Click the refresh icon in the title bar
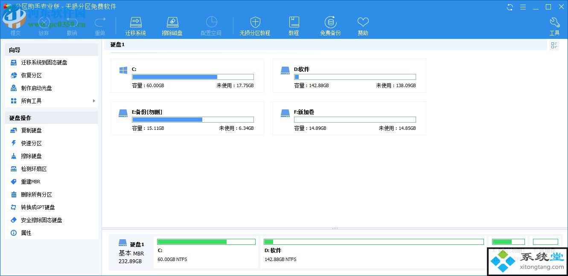The image size is (568, 276). pos(510,7)
